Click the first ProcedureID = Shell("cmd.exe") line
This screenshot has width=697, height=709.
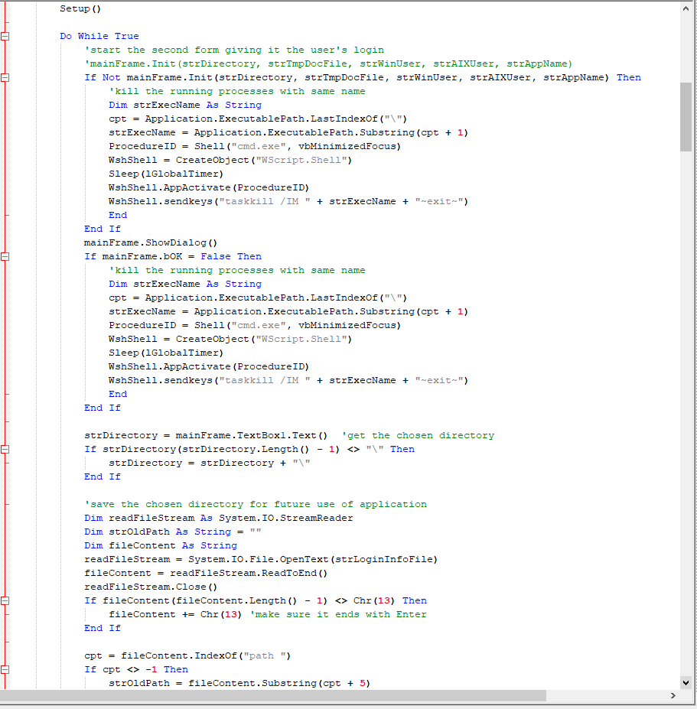(x=255, y=147)
